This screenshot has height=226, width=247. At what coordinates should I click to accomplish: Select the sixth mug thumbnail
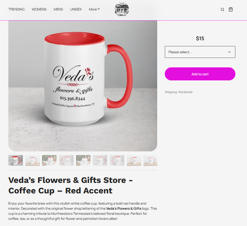pyautogui.click(x=100, y=160)
